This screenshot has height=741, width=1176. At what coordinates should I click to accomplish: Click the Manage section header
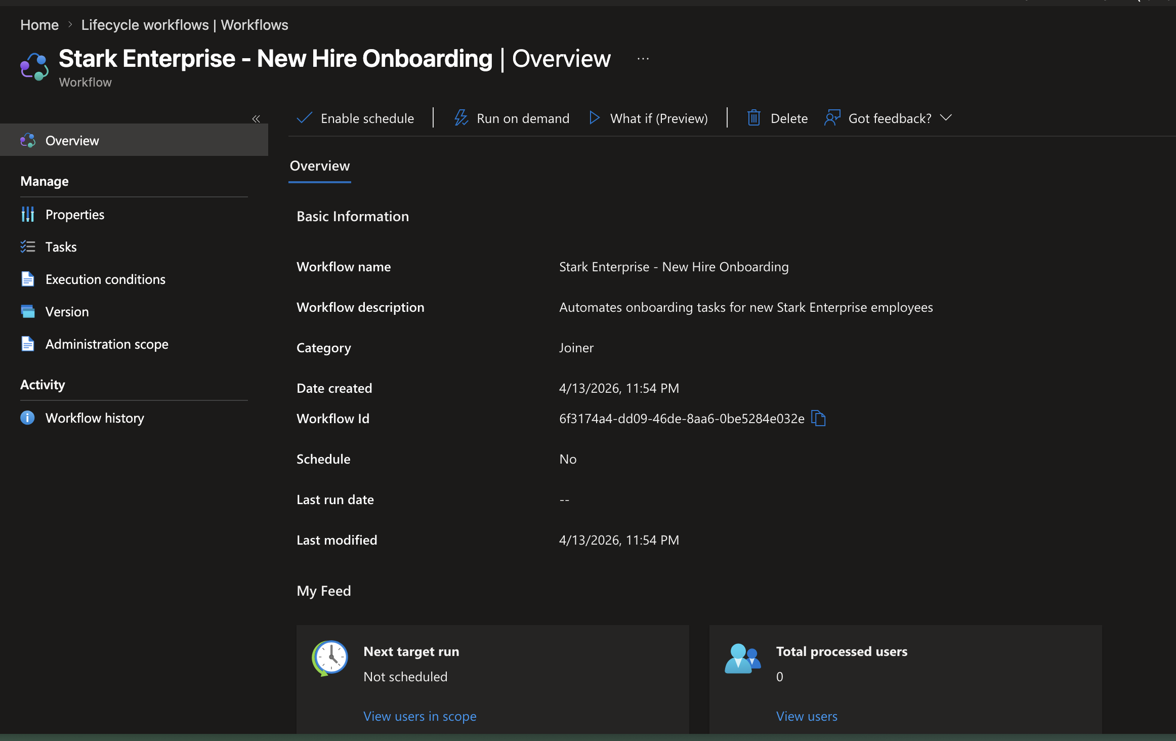pyautogui.click(x=45, y=181)
